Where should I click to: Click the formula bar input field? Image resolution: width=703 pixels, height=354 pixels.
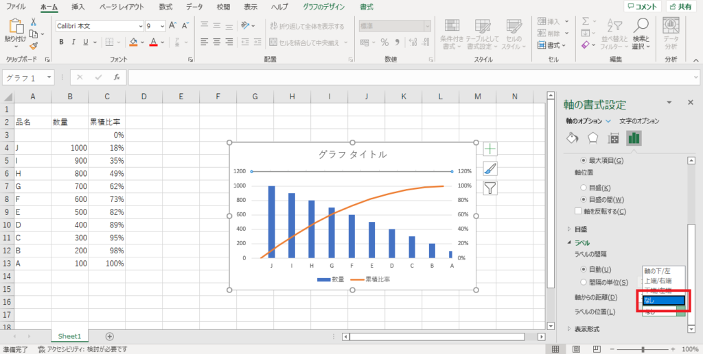(413, 77)
